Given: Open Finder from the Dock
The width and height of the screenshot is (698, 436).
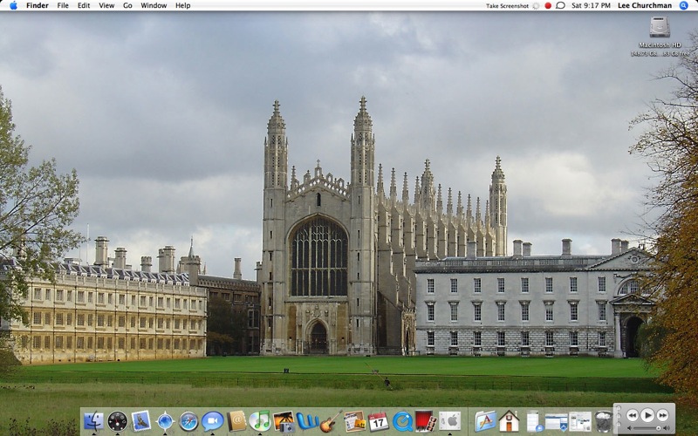Looking at the screenshot, I should click(93, 422).
